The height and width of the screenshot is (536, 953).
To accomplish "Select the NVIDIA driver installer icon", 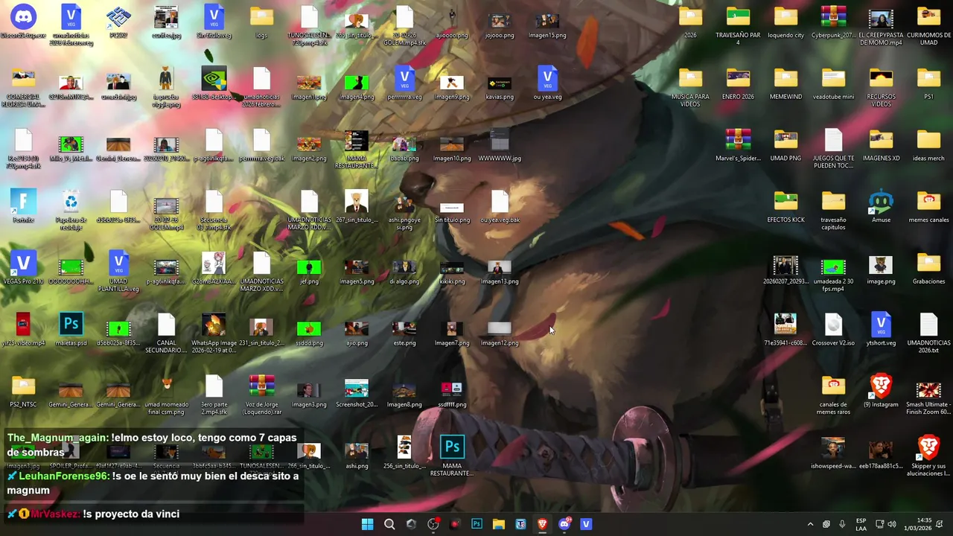I will 214,79.
